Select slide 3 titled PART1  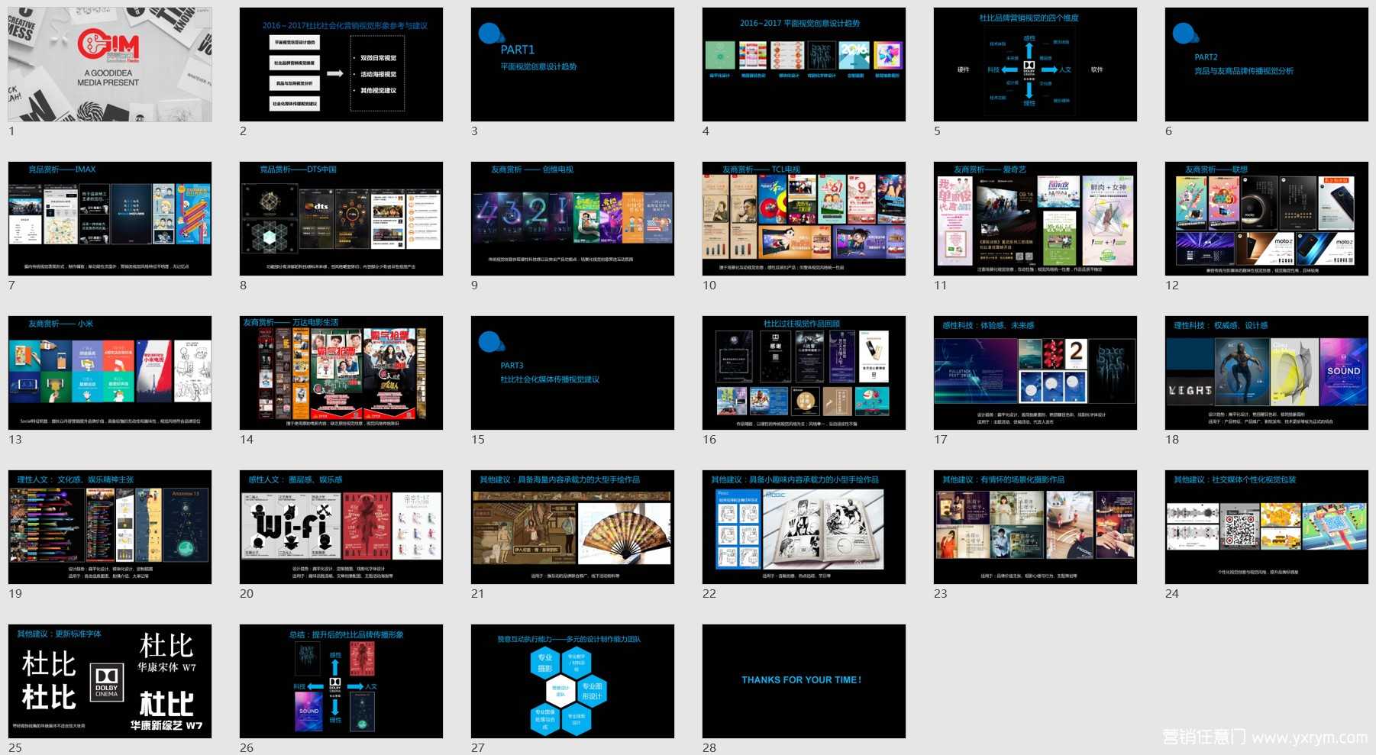coord(573,65)
